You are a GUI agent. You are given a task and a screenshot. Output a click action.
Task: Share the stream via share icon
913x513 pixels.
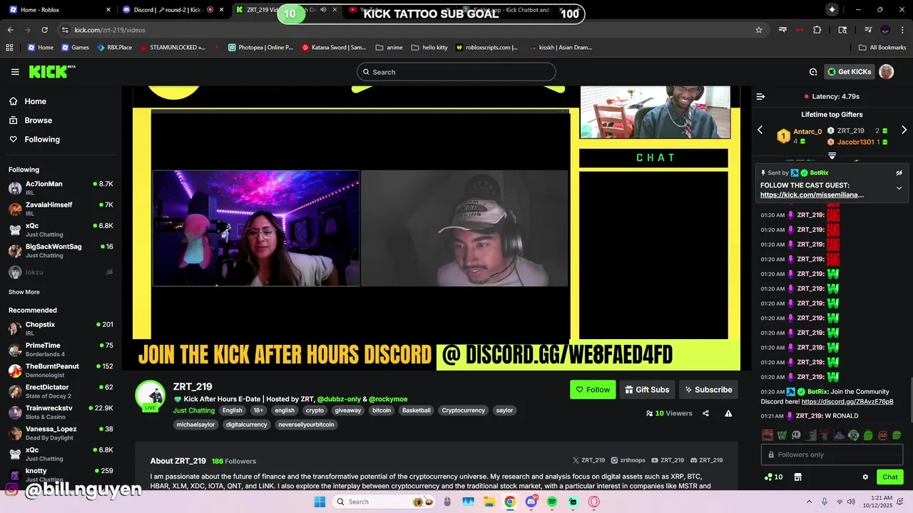pos(705,413)
